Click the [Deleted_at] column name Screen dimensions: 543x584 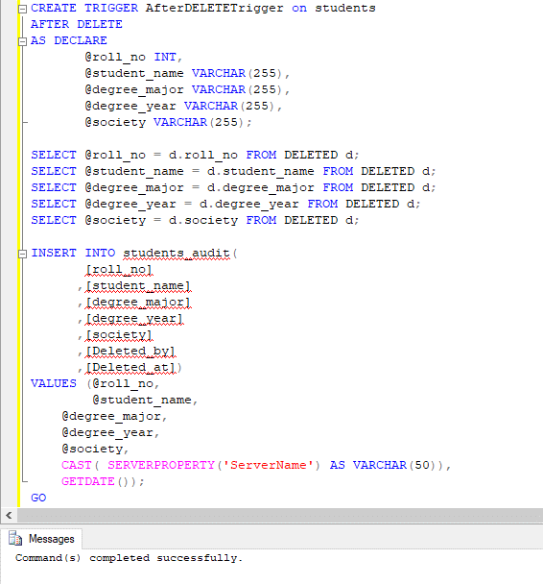[130, 368]
